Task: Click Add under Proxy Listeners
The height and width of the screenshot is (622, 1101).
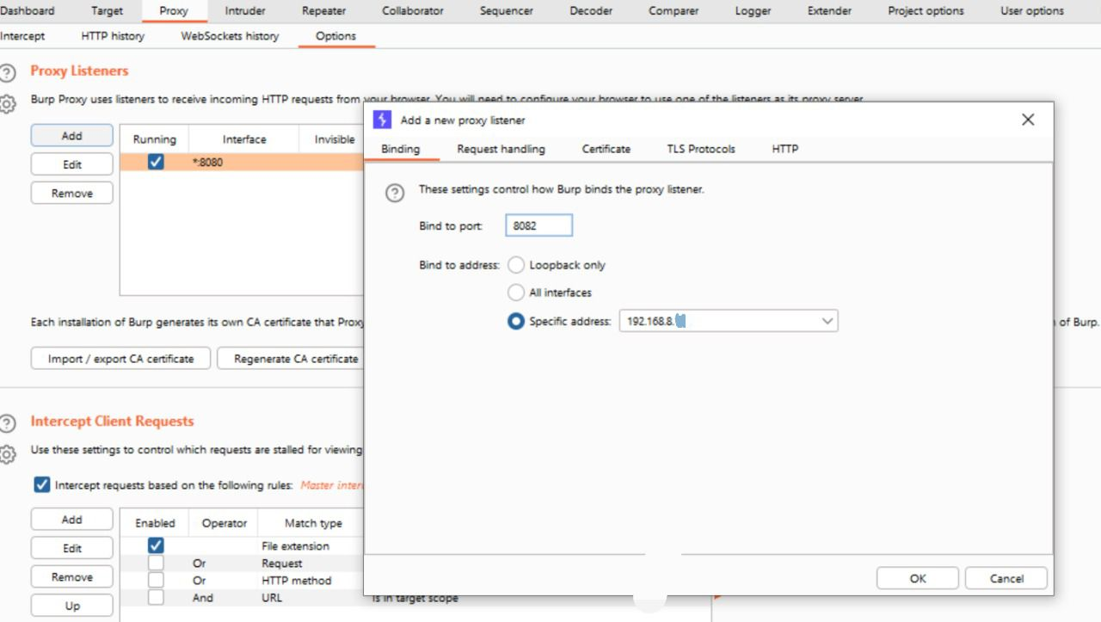Action: tap(72, 135)
